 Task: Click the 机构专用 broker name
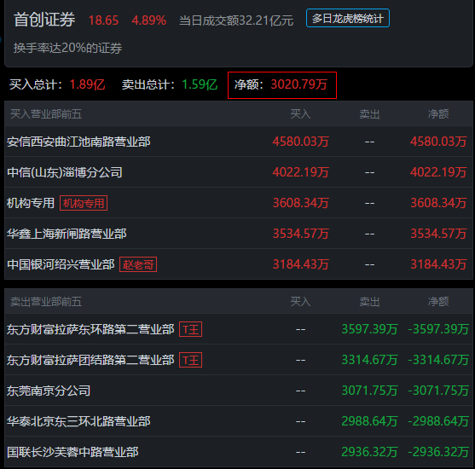click(31, 203)
